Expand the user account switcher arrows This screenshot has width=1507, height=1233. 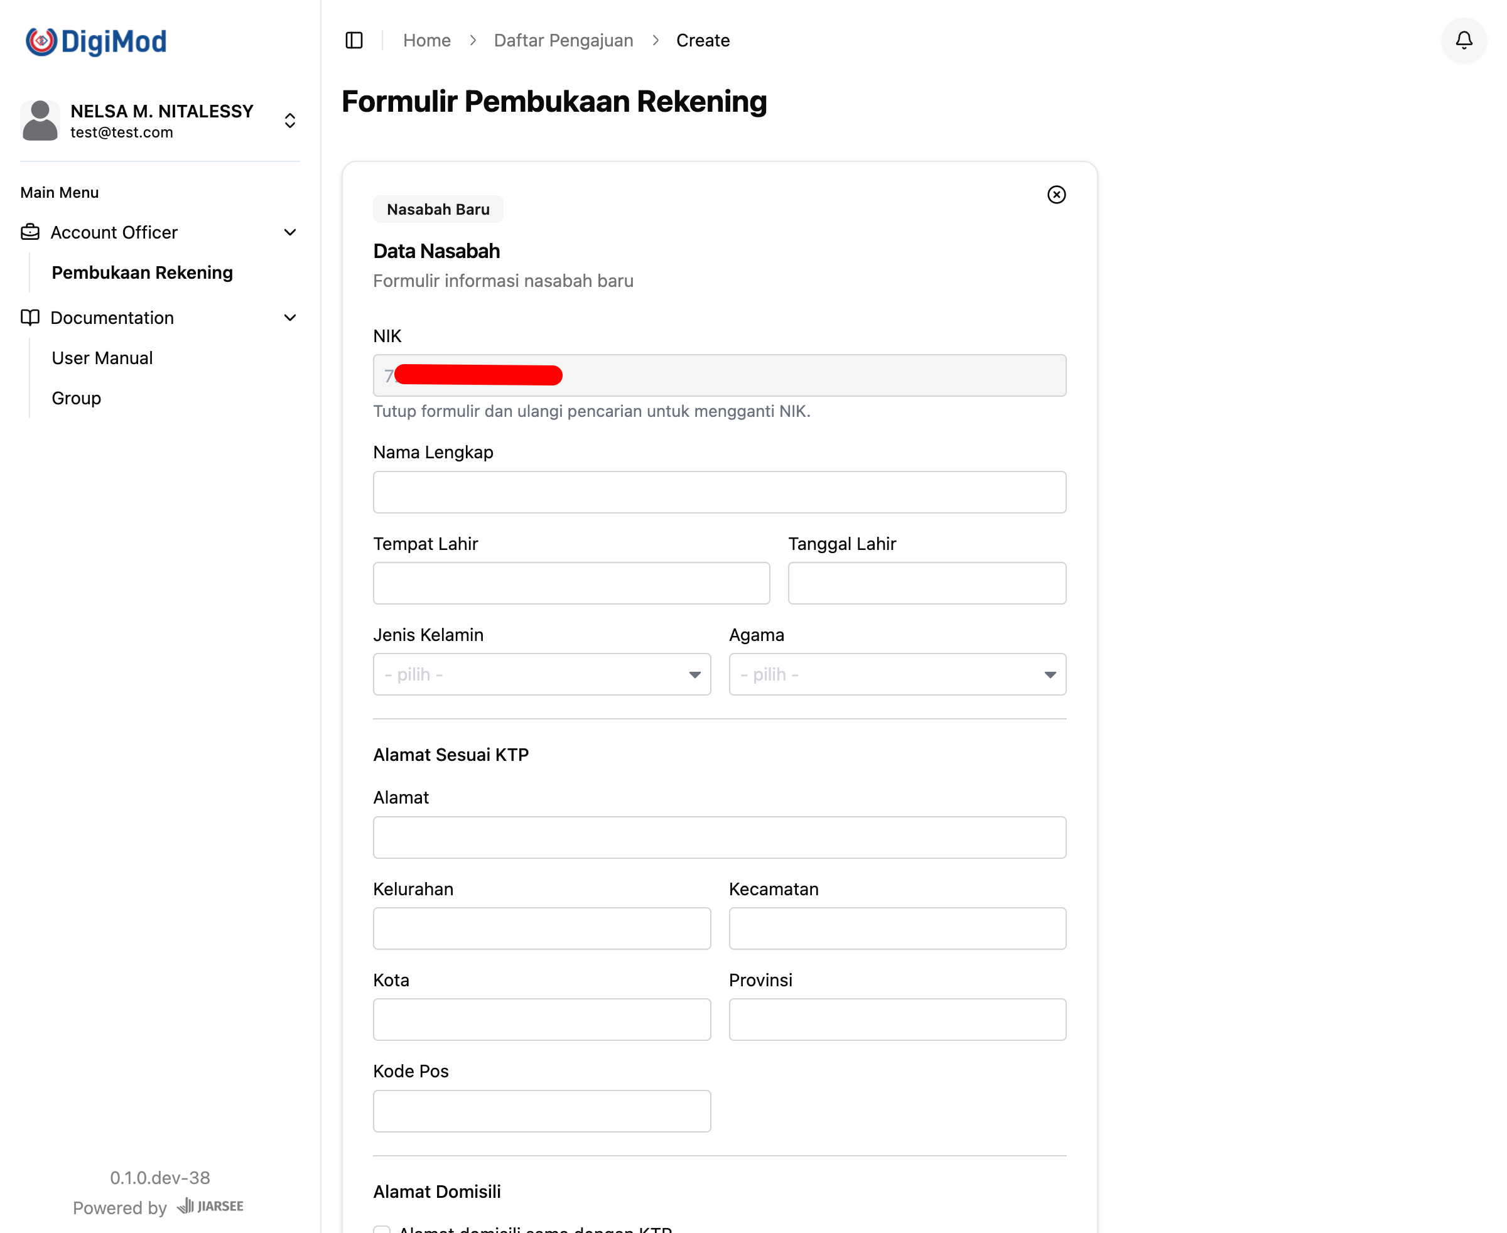click(x=290, y=121)
